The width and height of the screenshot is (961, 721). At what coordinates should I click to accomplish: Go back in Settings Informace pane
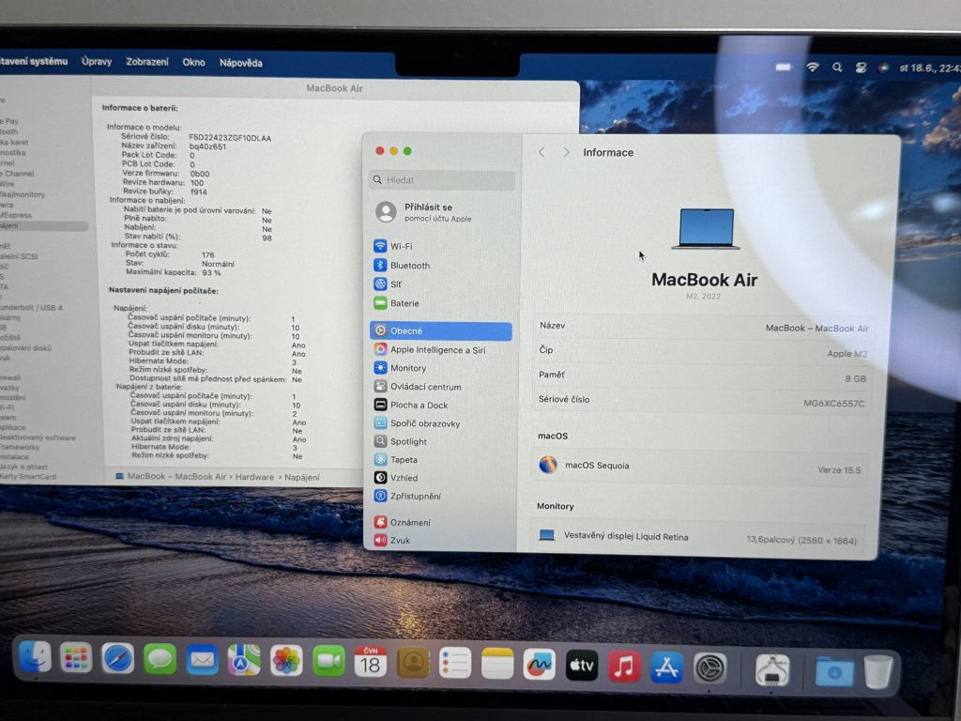542,152
